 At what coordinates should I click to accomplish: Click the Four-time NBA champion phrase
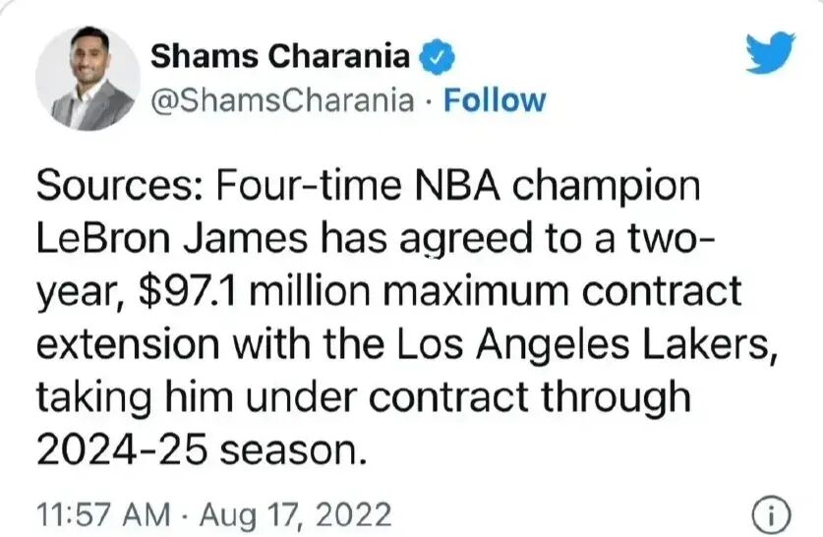458,188
